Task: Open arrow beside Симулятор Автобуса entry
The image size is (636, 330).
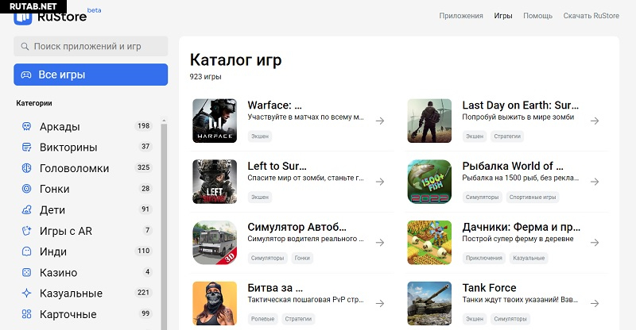Action: (x=380, y=243)
